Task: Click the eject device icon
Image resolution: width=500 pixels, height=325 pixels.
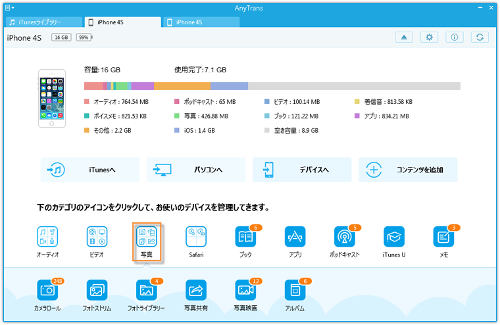Action: coord(404,37)
